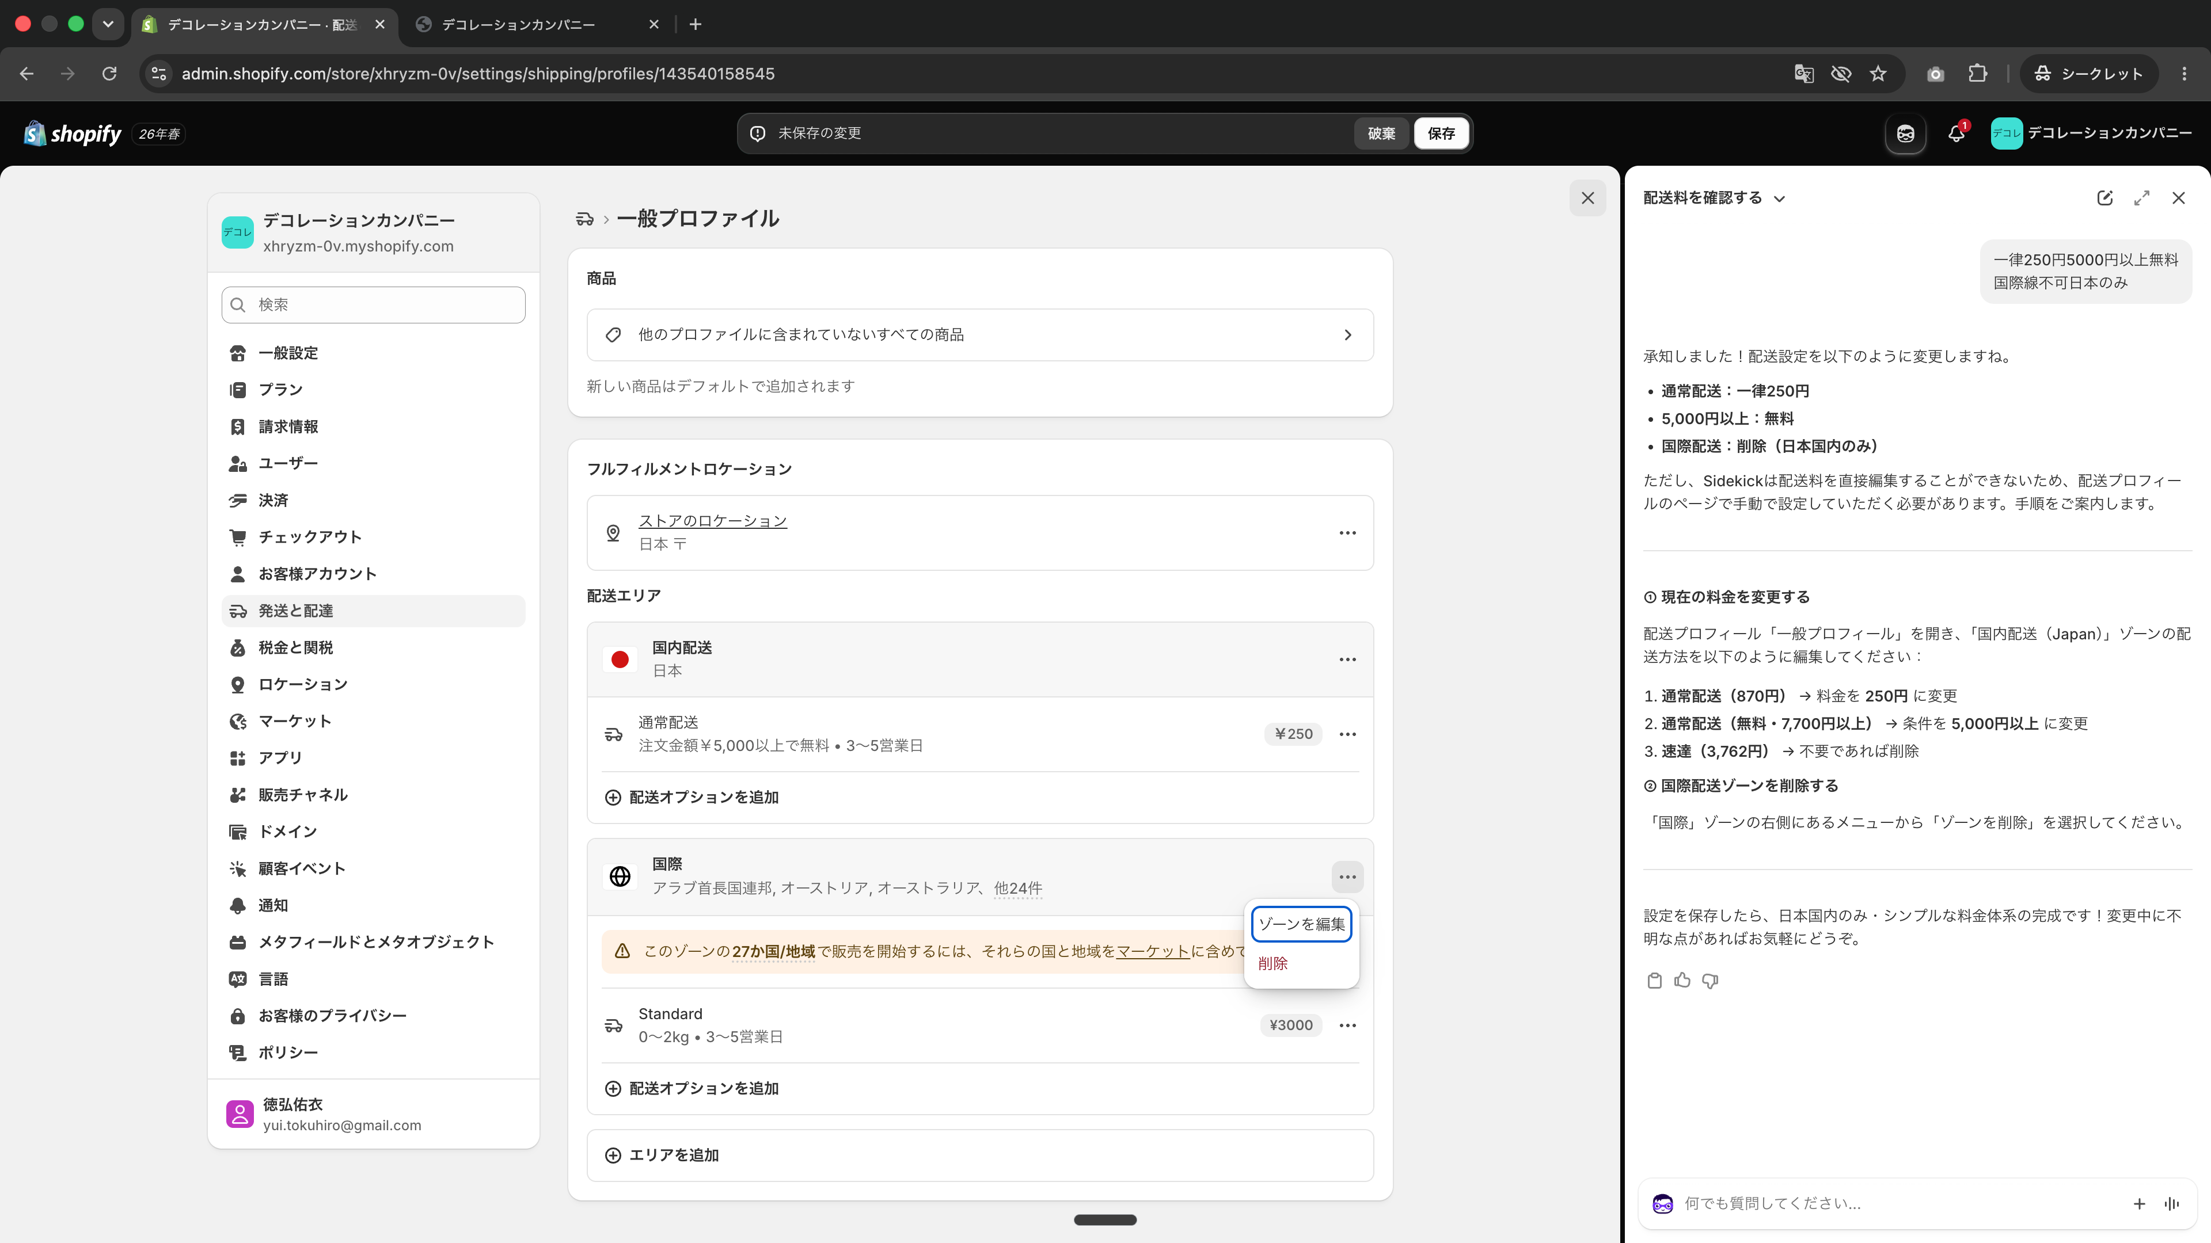The height and width of the screenshot is (1243, 2211).
Task: Open the Sidekick assistant icon in top bar
Action: (x=1905, y=134)
